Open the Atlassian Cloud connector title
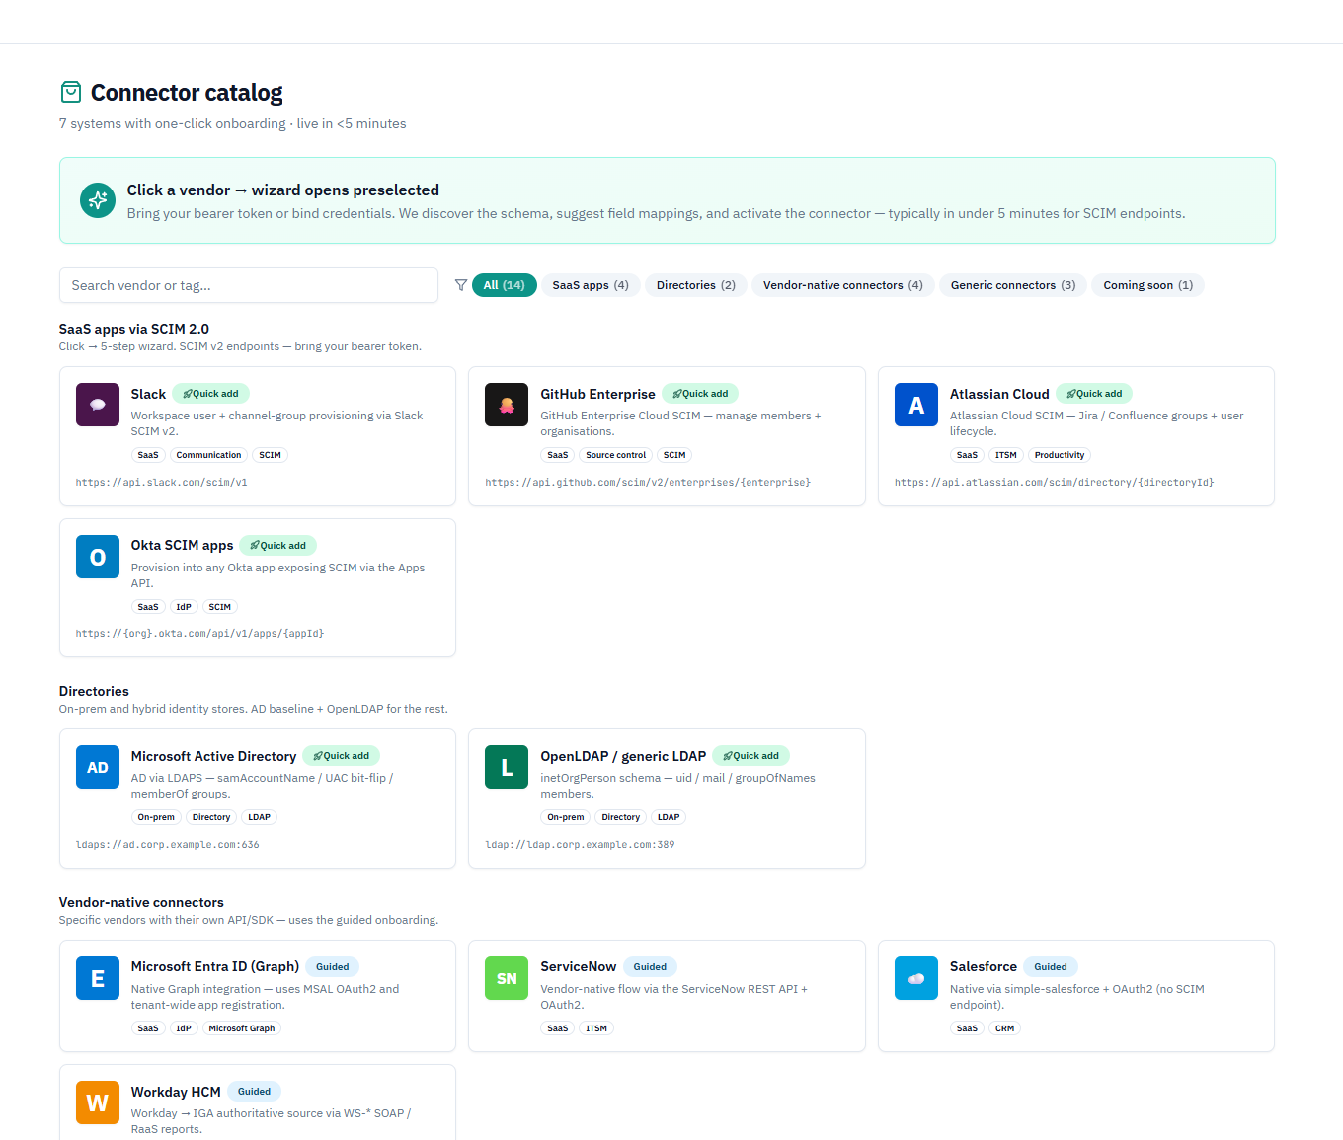The image size is (1343, 1140). tap(999, 394)
